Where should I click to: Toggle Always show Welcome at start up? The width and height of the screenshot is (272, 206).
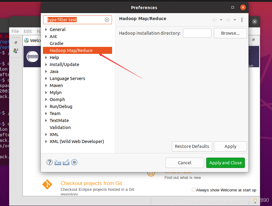tap(194, 190)
